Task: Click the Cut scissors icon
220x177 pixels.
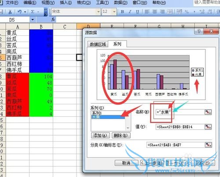Action: coord(10,11)
